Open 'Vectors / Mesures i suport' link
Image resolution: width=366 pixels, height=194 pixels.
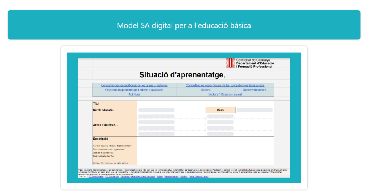click(x=225, y=94)
